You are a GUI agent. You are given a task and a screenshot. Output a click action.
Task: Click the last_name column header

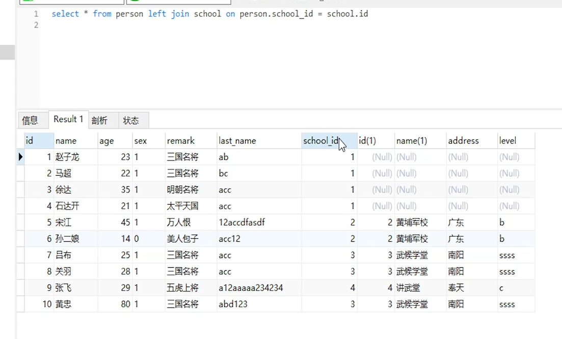click(x=259, y=140)
